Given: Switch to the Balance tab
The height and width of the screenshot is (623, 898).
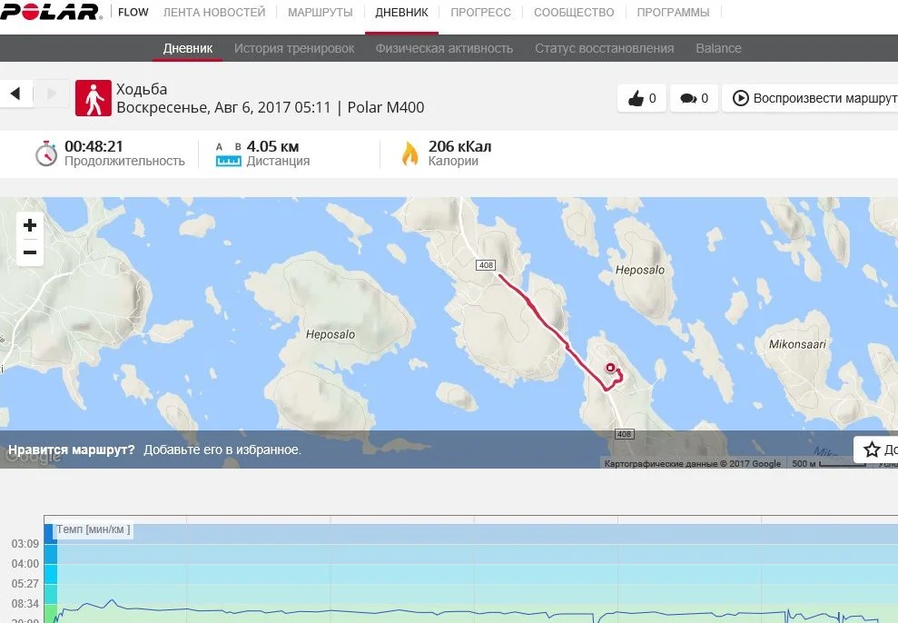Looking at the screenshot, I should coord(718,48).
